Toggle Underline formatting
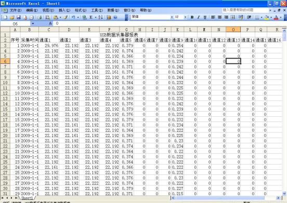The height and width of the screenshot is (203, 287). click(205, 17)
